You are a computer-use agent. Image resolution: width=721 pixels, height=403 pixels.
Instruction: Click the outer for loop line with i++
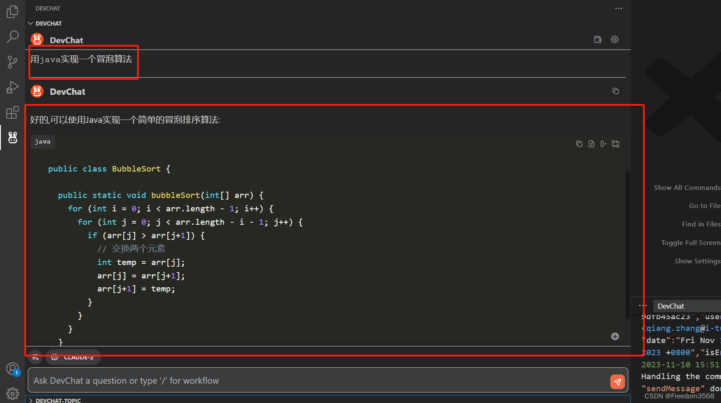click(x=171, y=209)
